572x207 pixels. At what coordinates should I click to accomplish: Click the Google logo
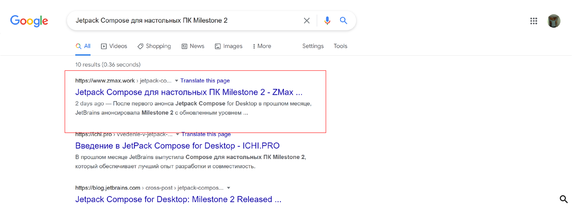click(29, 21)
